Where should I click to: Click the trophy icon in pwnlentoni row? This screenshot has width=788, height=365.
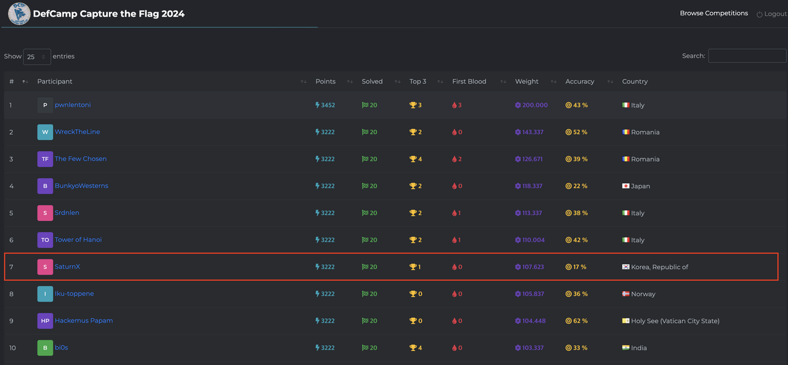click(413, 105)
